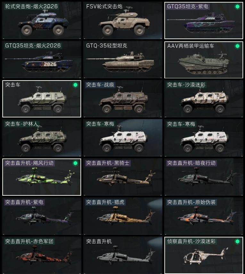Click the green dot on 侦察直升机-沙漠迷彩
Viewport: 245px width, 274px height.
click(x=237, y=242)
